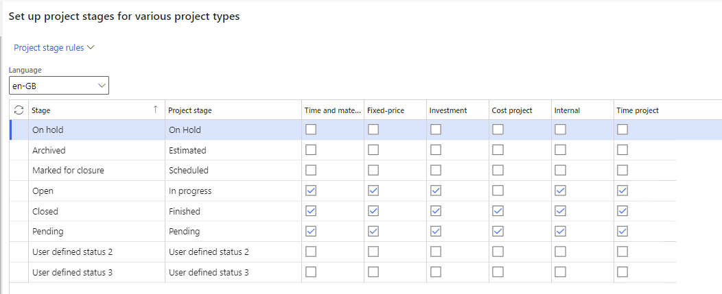
Task: Tick Time and material for User defined status 2
Action: pyautogui.click(x=312, y=252)
